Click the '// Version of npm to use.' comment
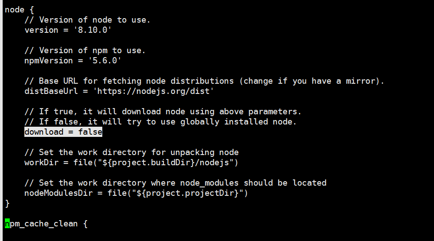Image resolution: width=434 pixels, height=241 pixels. click(85, 51)
